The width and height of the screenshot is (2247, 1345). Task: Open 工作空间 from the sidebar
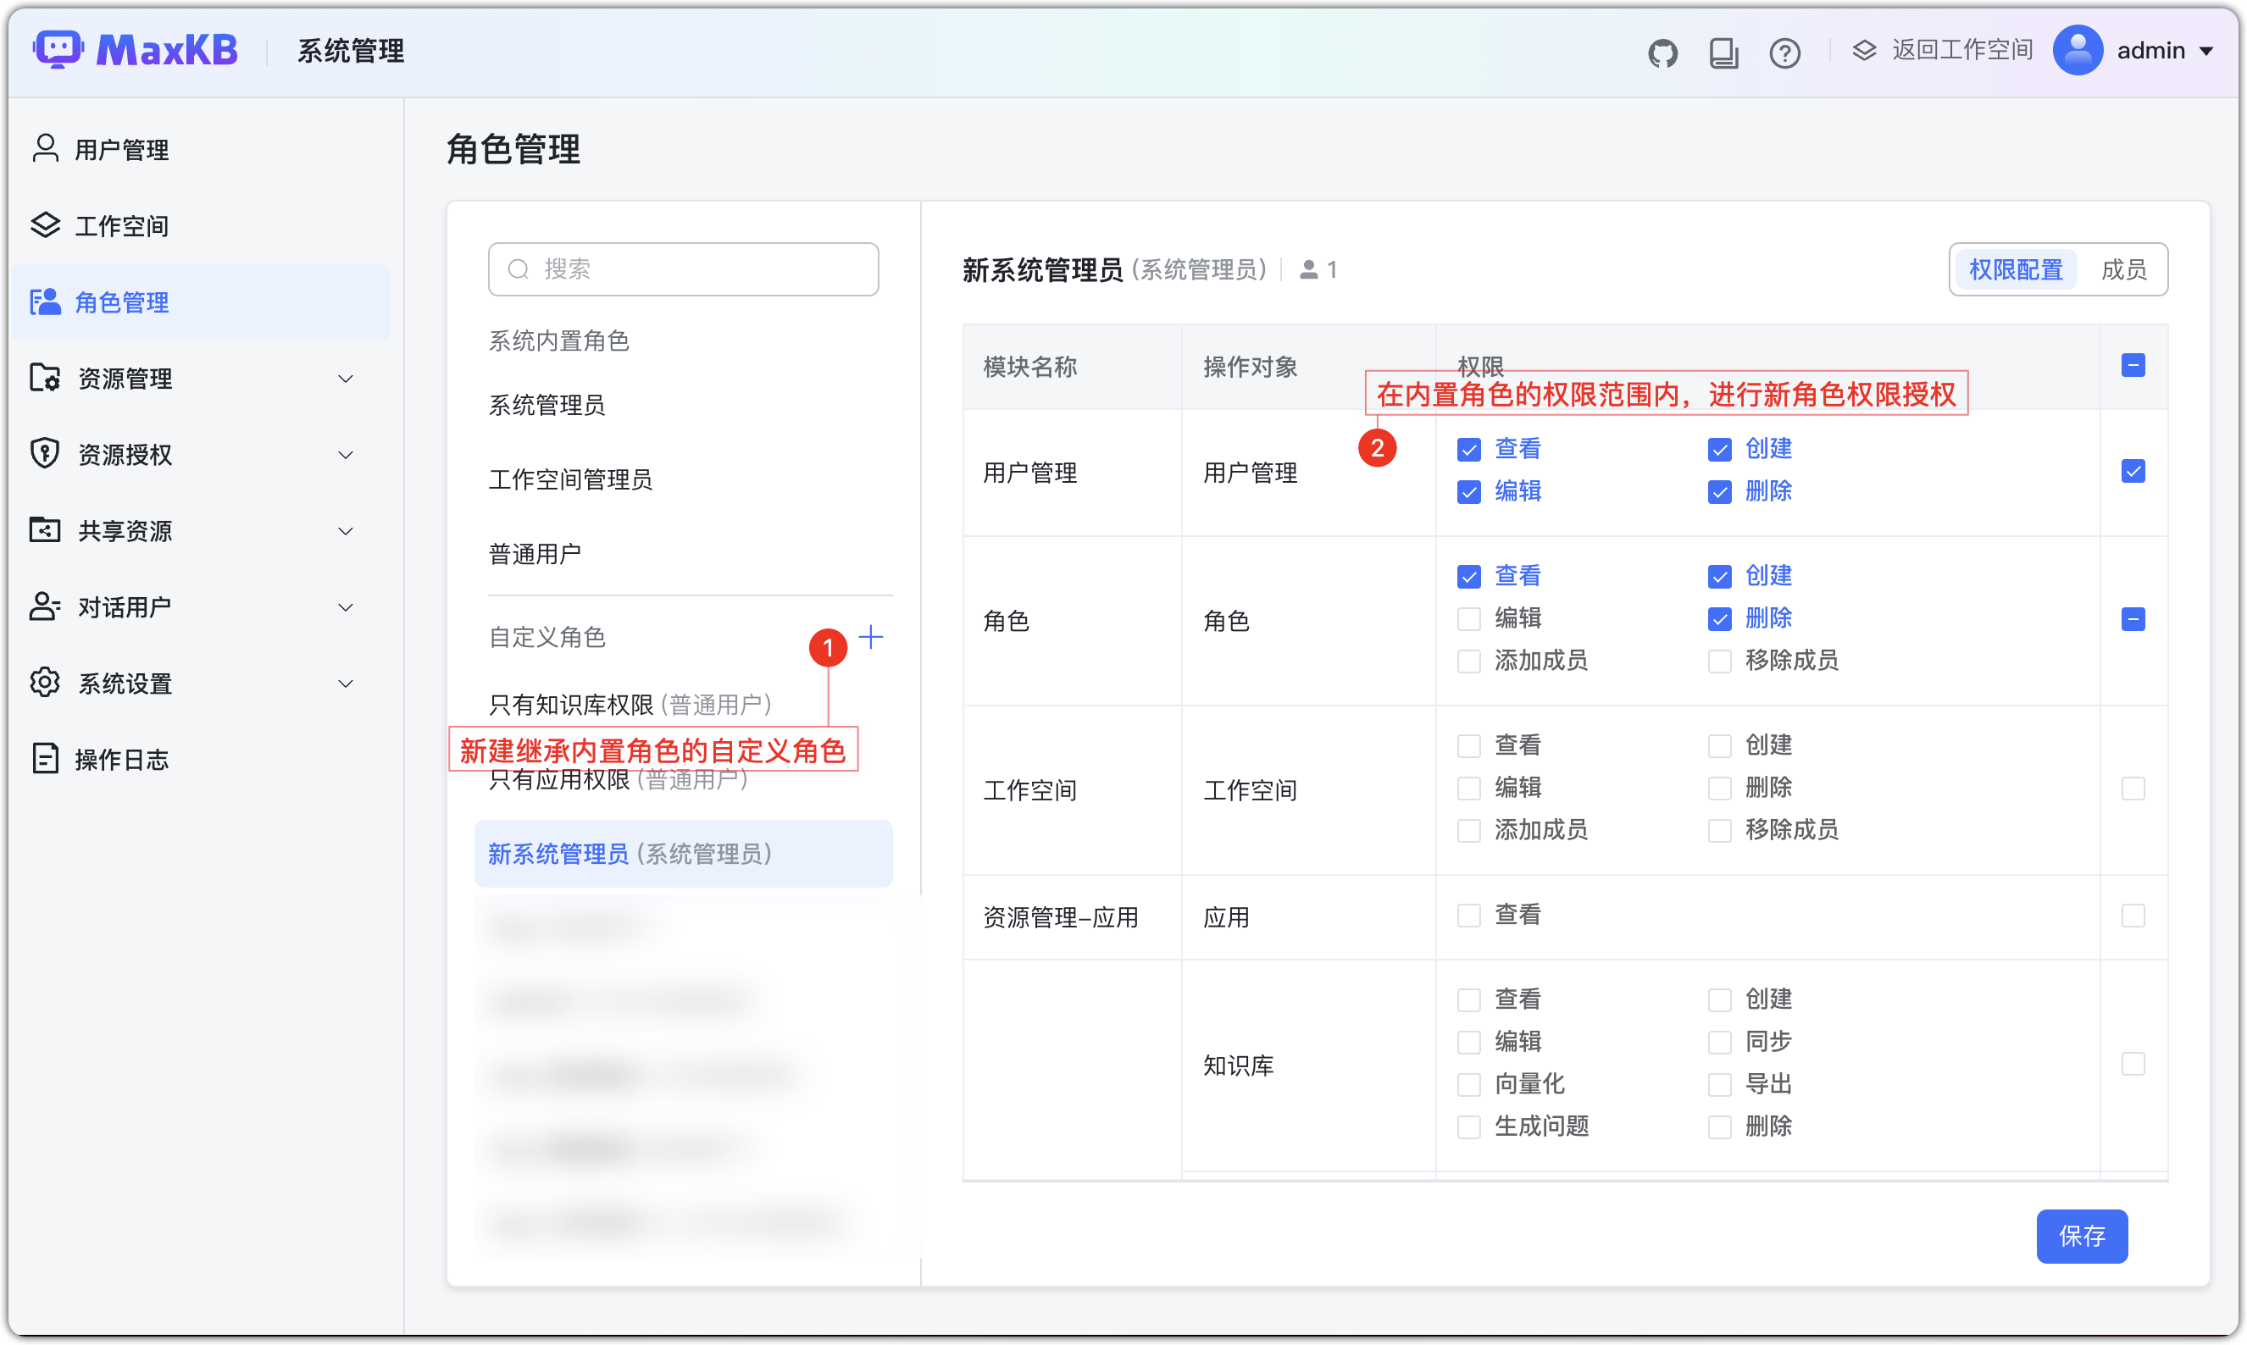(121, 225)
